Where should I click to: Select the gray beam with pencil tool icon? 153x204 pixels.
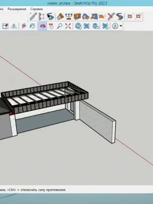[x=33, y=16]
